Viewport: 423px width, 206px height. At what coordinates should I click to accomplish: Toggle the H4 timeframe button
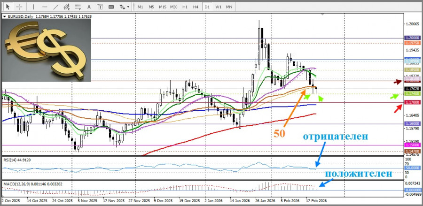(196, 7)
